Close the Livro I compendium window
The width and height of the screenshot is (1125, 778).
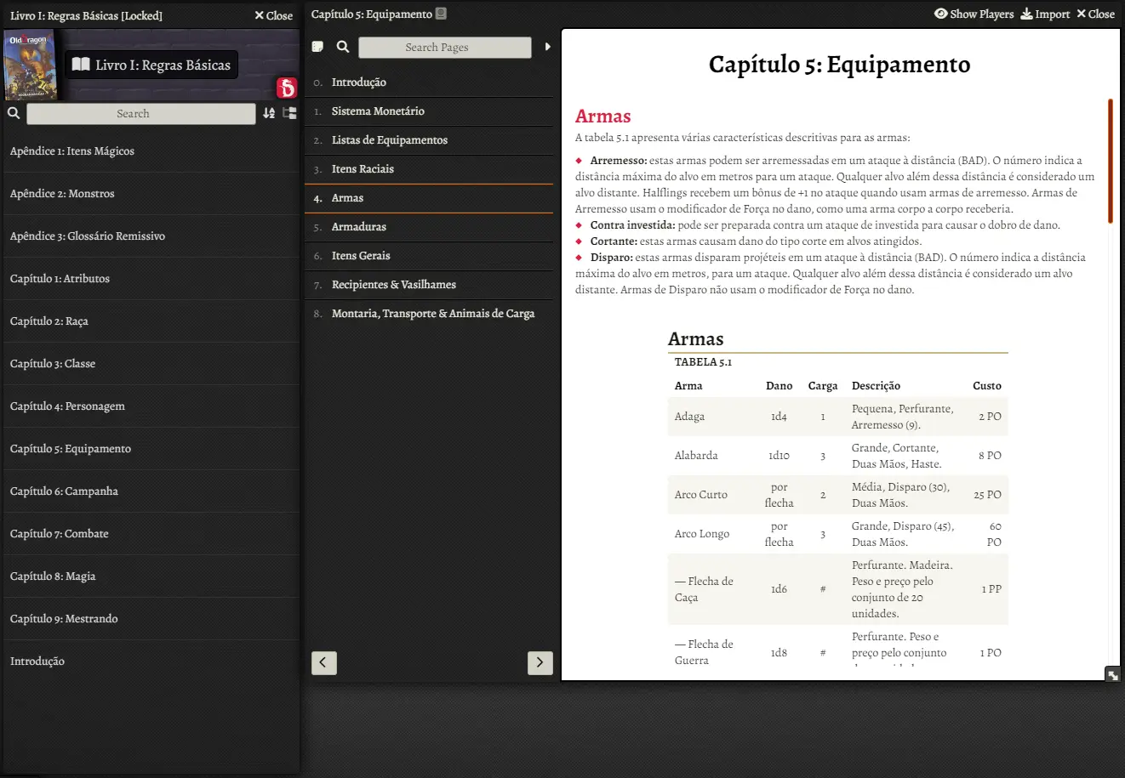[273, 15]
